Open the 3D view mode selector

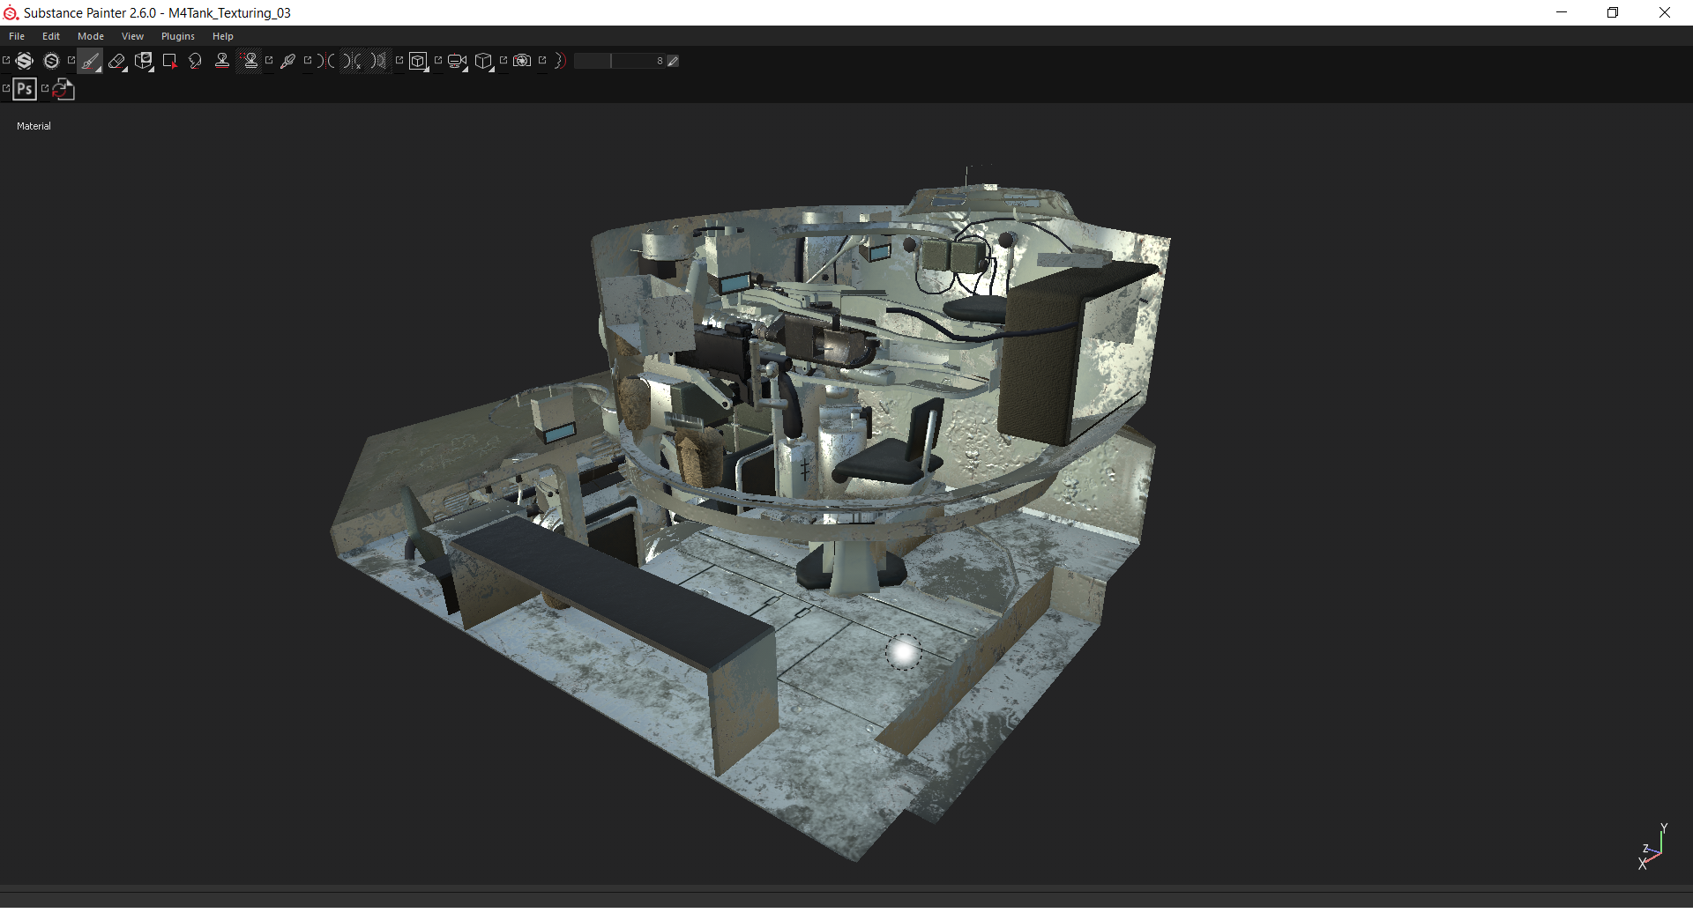click(x=418, y=61)
